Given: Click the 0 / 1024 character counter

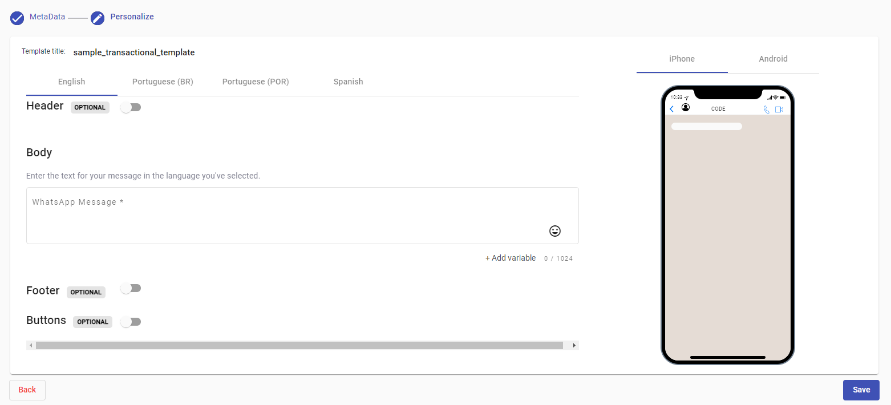Looking at the screenshot, I should [x=558, y=258].
